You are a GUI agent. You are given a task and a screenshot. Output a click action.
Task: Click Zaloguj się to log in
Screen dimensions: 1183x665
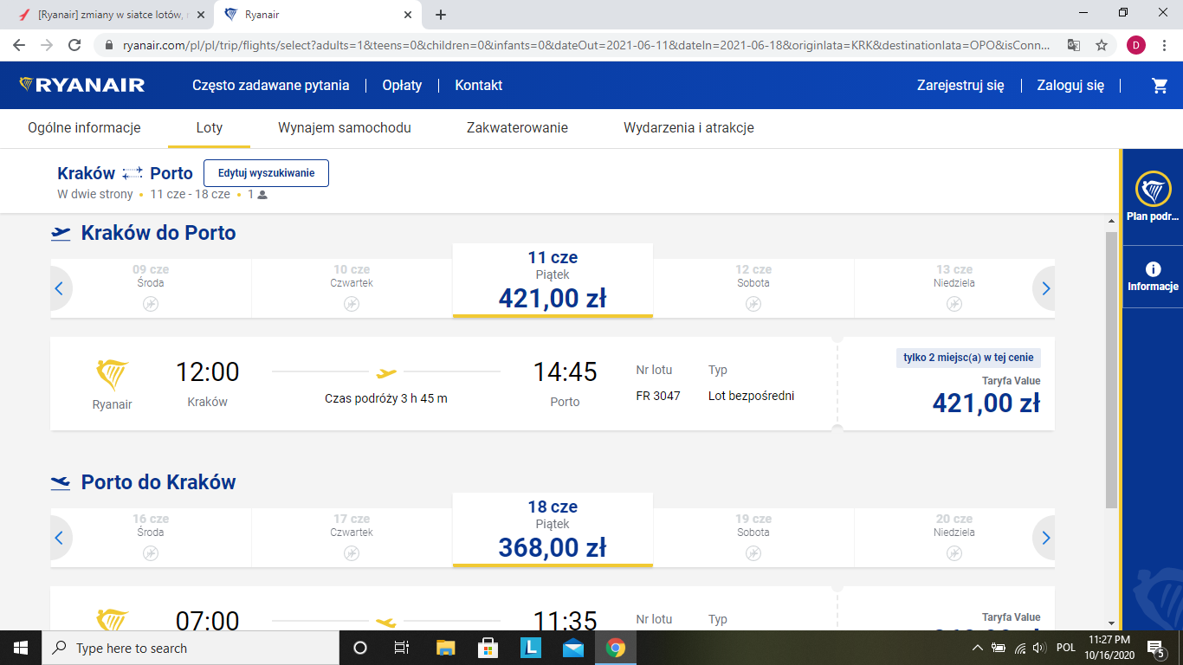tap(1072, 86)
